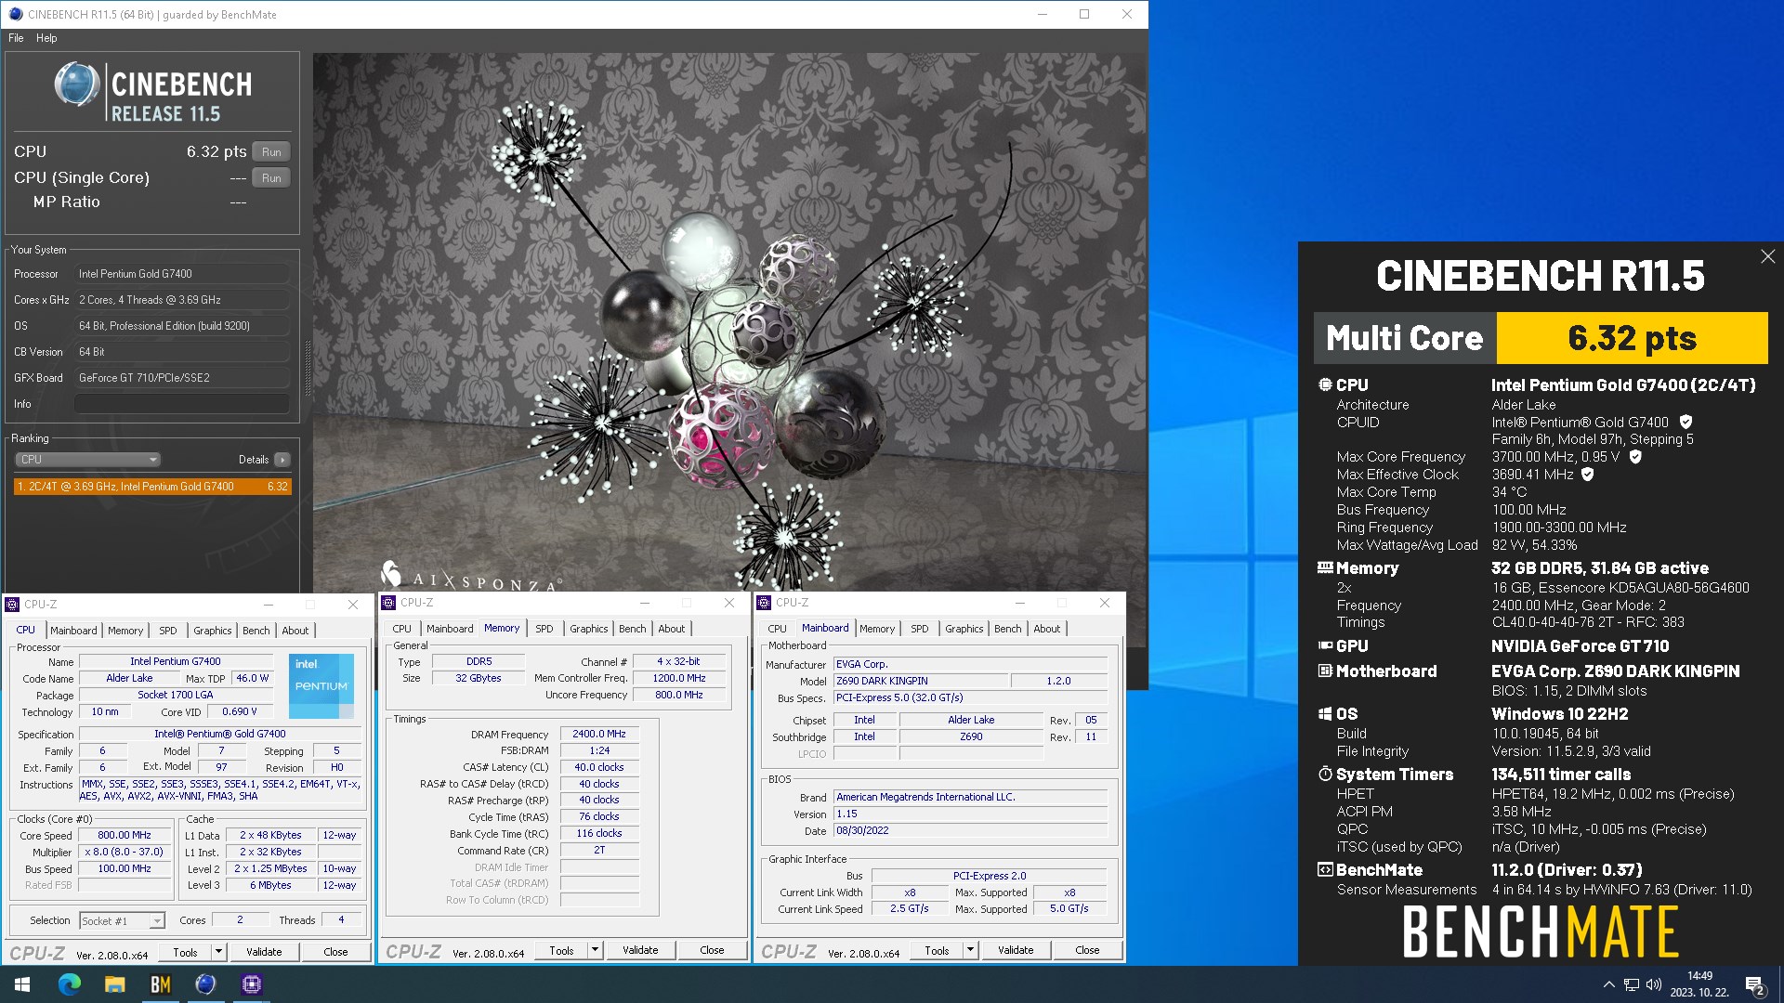Viewport: 1784px width, 1003px height.
Task: Click the BenchMate OS Windows icon
Action: pyautogui.click(x=1325, y=713)
